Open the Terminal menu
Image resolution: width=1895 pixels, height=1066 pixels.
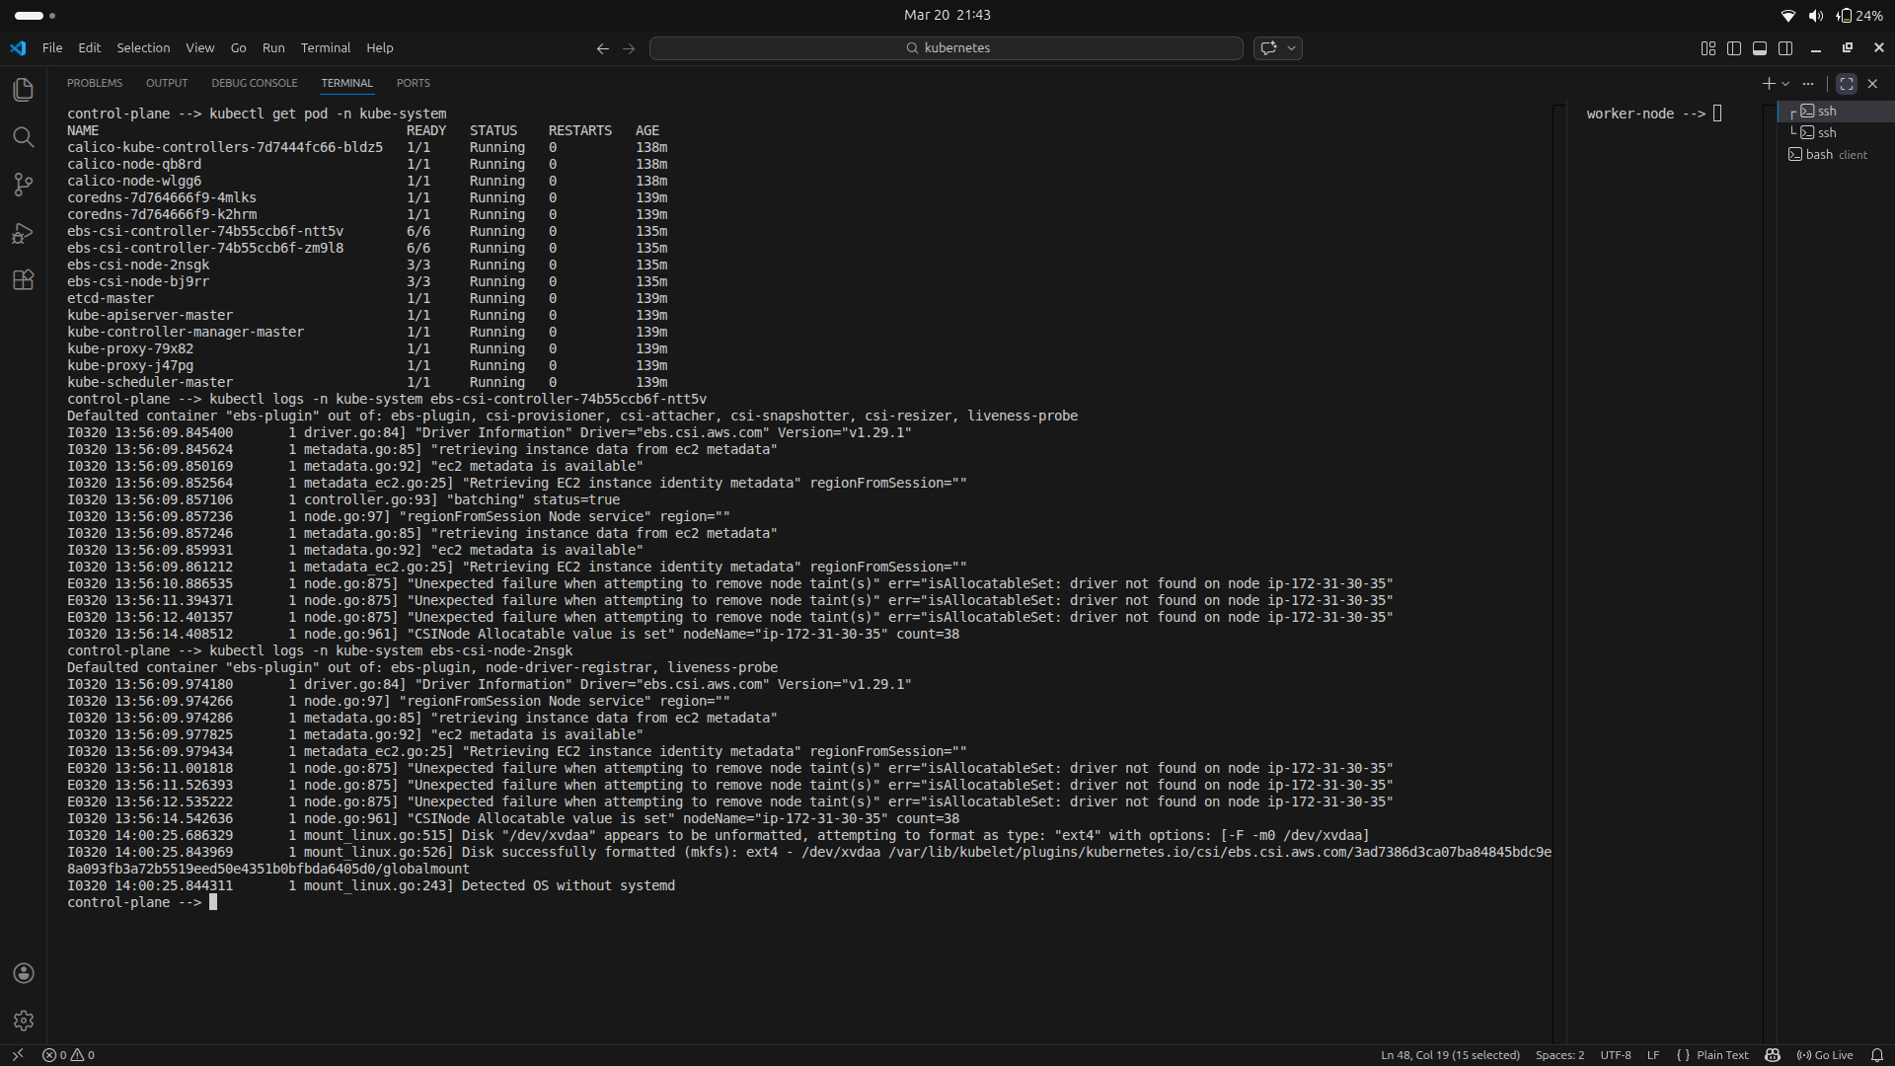(x=326, y=47)
